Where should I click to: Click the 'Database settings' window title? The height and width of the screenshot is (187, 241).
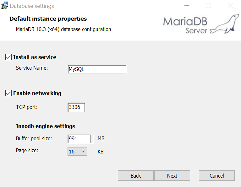(x=32, y=6)
